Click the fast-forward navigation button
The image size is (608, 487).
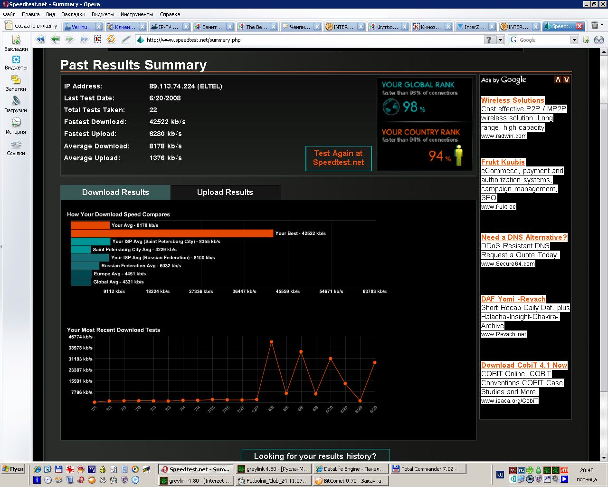[85, 39]
